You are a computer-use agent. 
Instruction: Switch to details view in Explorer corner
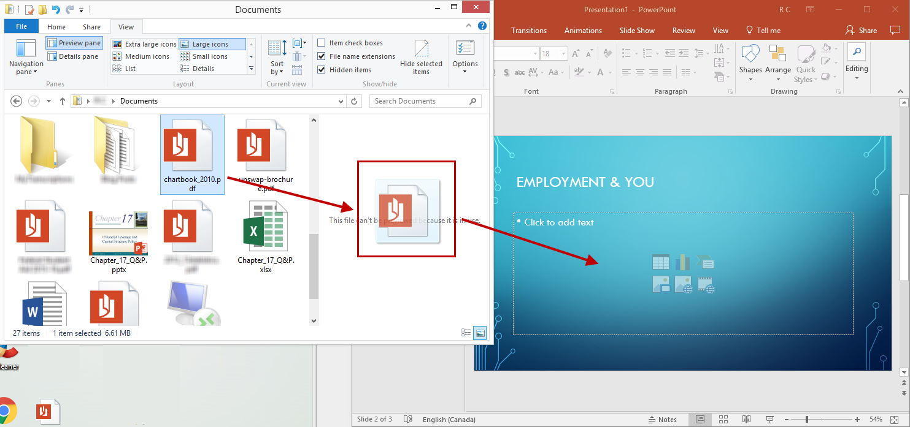(x=466, y=333)
